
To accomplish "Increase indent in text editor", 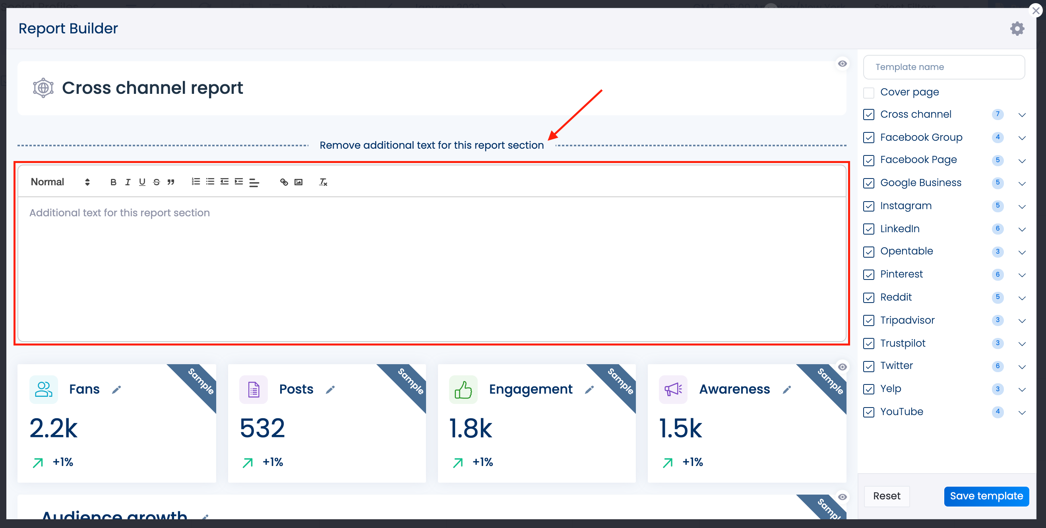I will click(x=239, y=182).
